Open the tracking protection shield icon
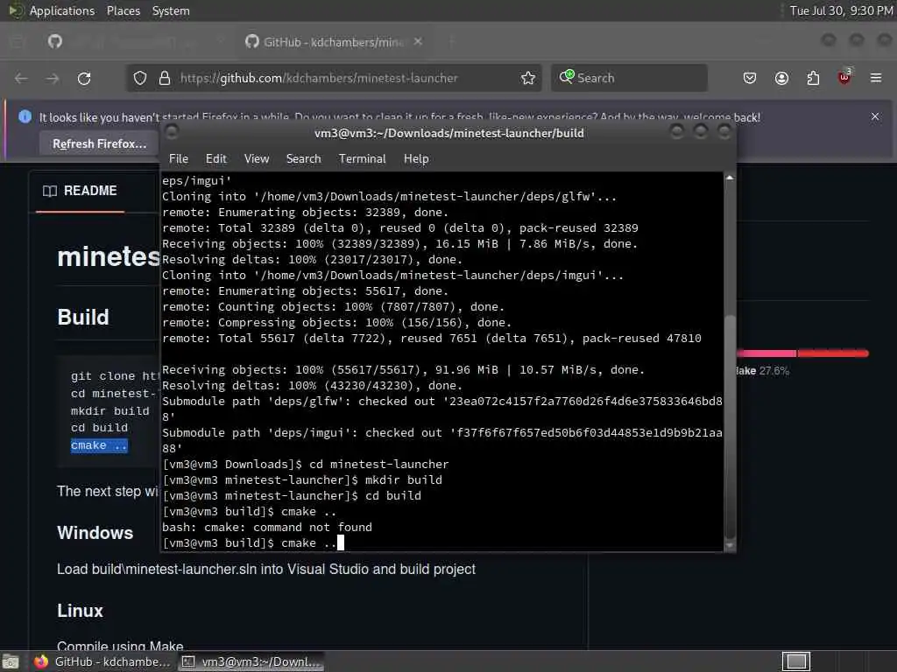The width and height of the screenshot is (897, 672). pyautogui.click(x=140, y=78)
